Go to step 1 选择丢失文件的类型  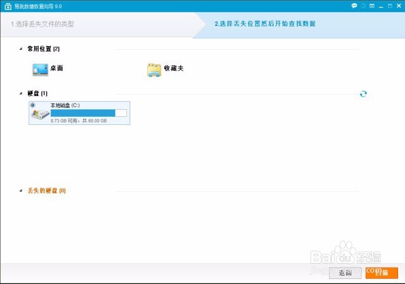point(42,24)
